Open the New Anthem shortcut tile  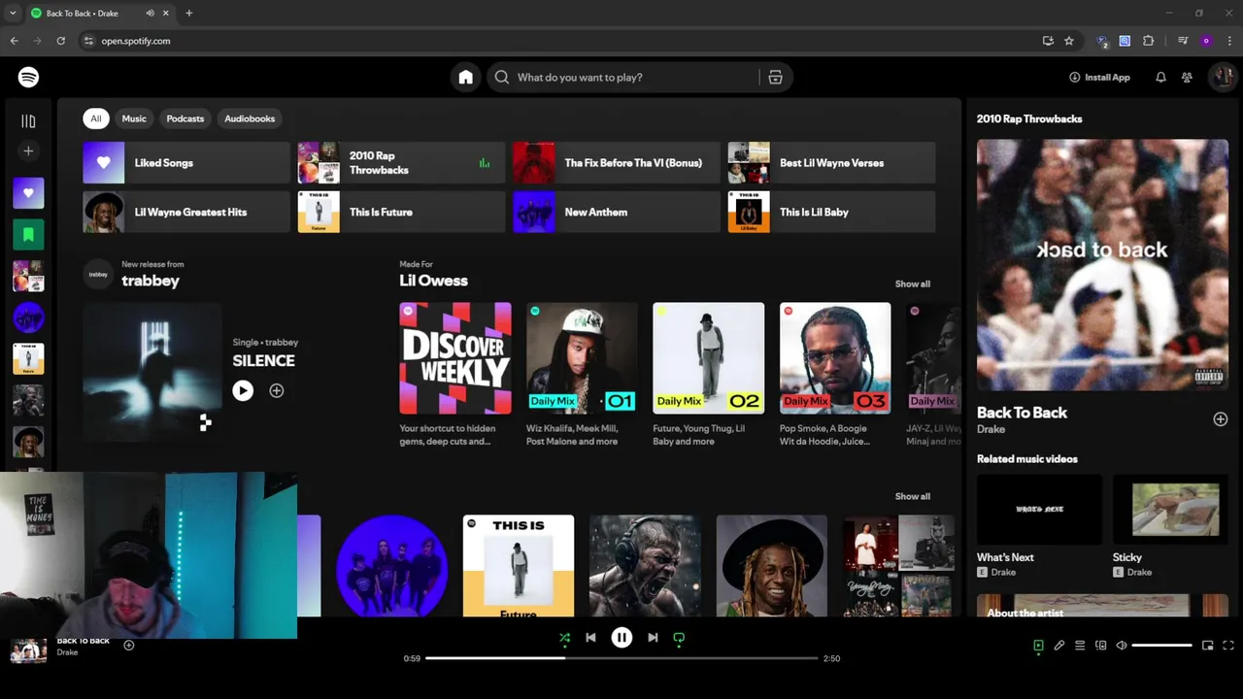point(617,212)
